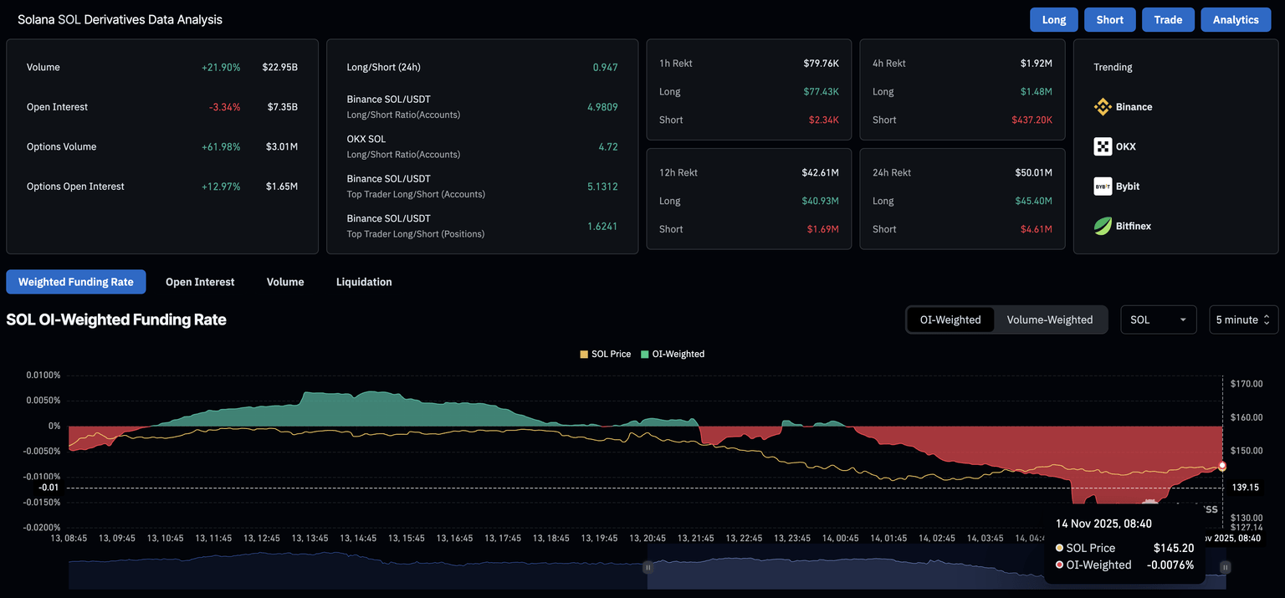
Task: Open the SOL coin dropdown
Action: pos(1158,319)
